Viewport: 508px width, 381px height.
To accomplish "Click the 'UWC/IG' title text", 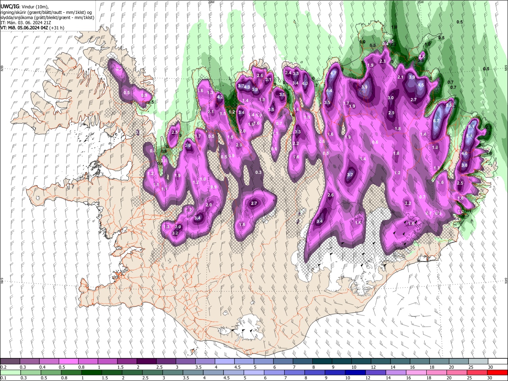I will pos(9,6).
